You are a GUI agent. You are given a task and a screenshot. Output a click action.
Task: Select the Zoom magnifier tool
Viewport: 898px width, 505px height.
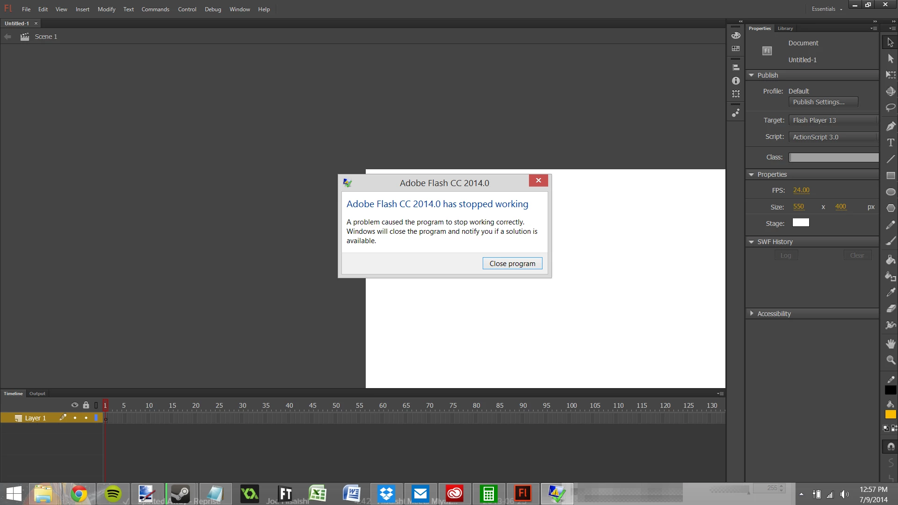pos(891,360)
